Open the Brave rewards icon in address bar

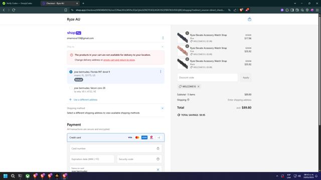click(247, 10)
